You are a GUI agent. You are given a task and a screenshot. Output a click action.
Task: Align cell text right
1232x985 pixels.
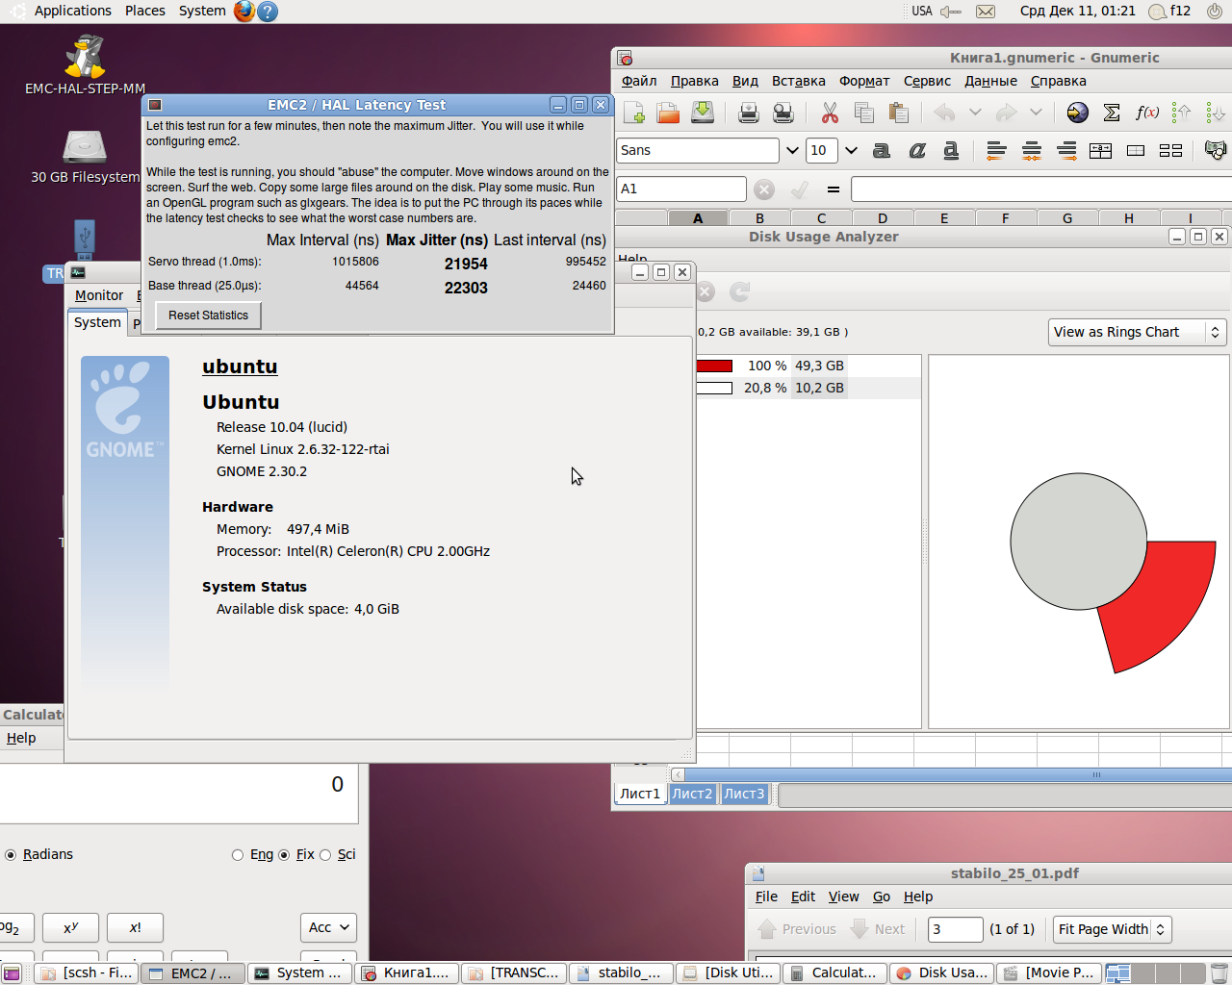[1066, 150]
